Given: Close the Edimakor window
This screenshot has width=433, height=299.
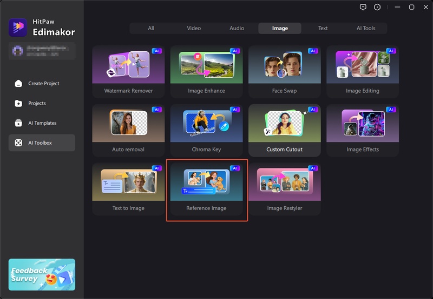Looking at the screenshot, I should [426, 7].
